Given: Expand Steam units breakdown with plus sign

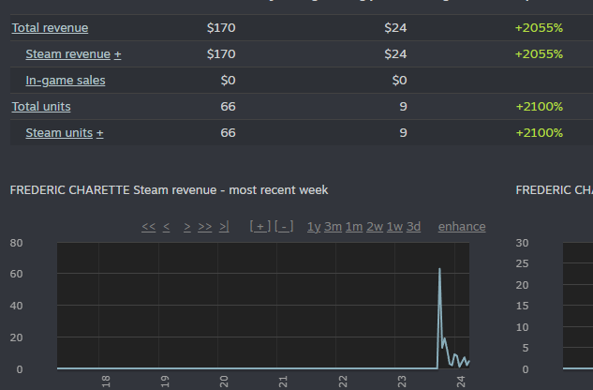Looking at the screenshot, I should pyautogui.click(x=100, y=133).
